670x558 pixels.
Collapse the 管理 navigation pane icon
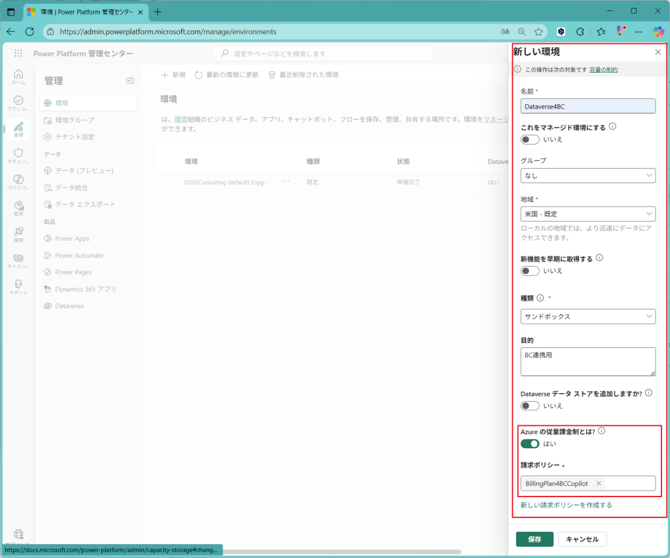tap(130, 80)
